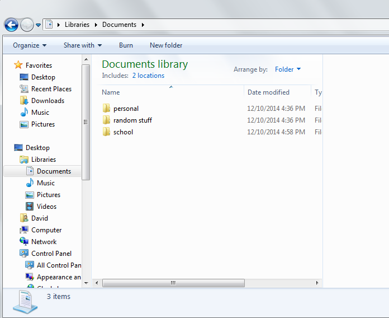This screenshot has width=389, height=318.
Task: Click the Network globe icon
Action: pos(24,241)
